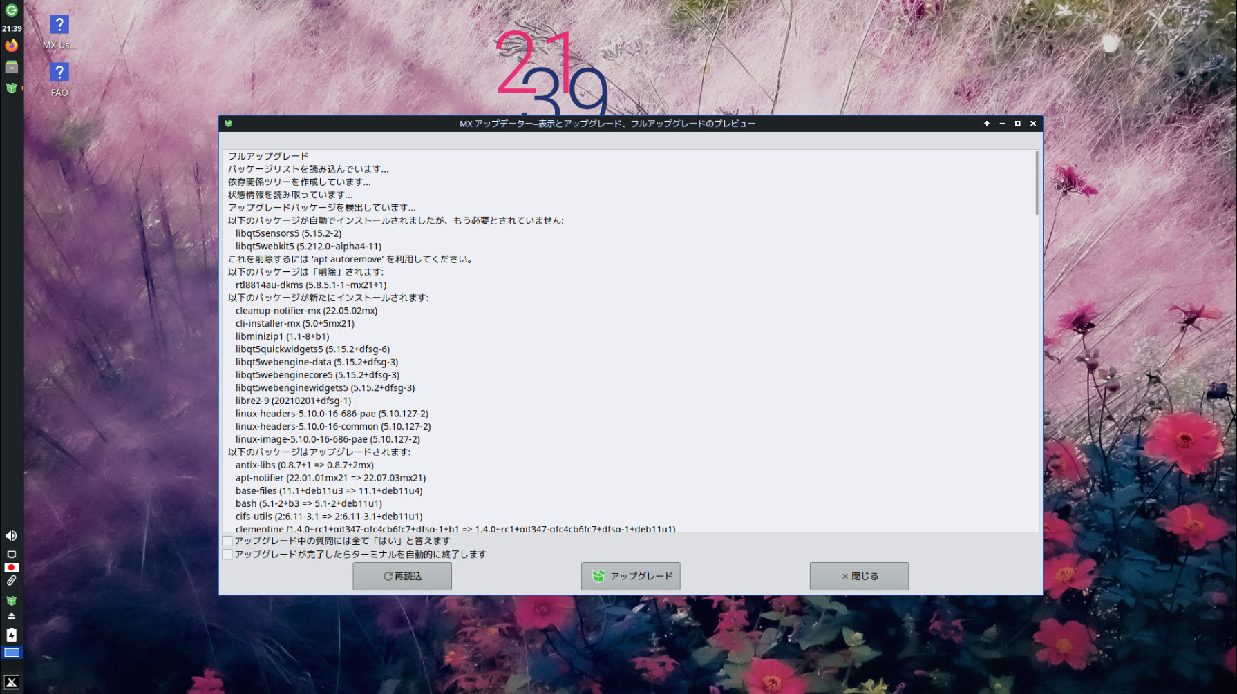Click the cli-installer-mx (5.0+5mx21) line
The width and height of the screenshot is (1237, 694).
(x=294, y=324)
